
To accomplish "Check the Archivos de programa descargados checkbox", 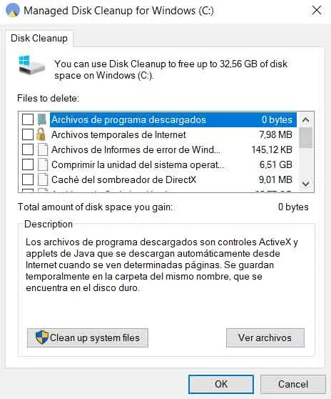I will 28,119.
